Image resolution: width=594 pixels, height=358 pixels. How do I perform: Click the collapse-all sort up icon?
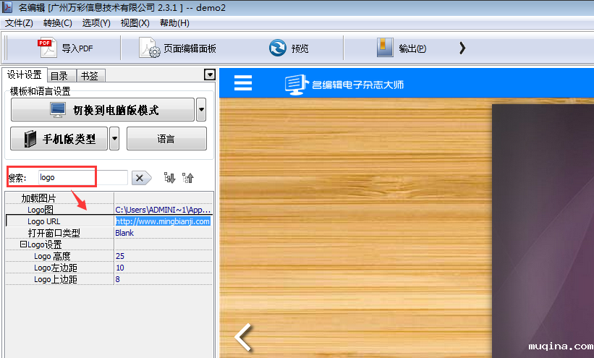[188, 178]
